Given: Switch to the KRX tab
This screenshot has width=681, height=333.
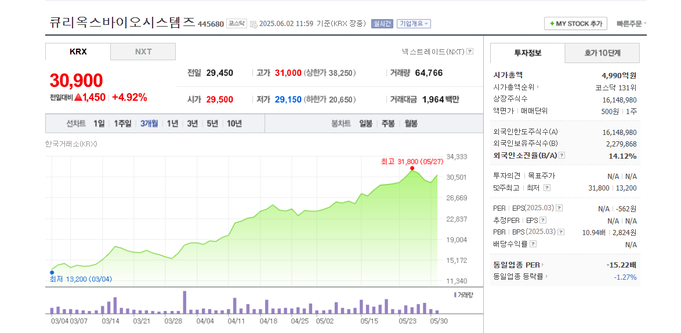Looking at the screenshot, I should pos(78,52).
